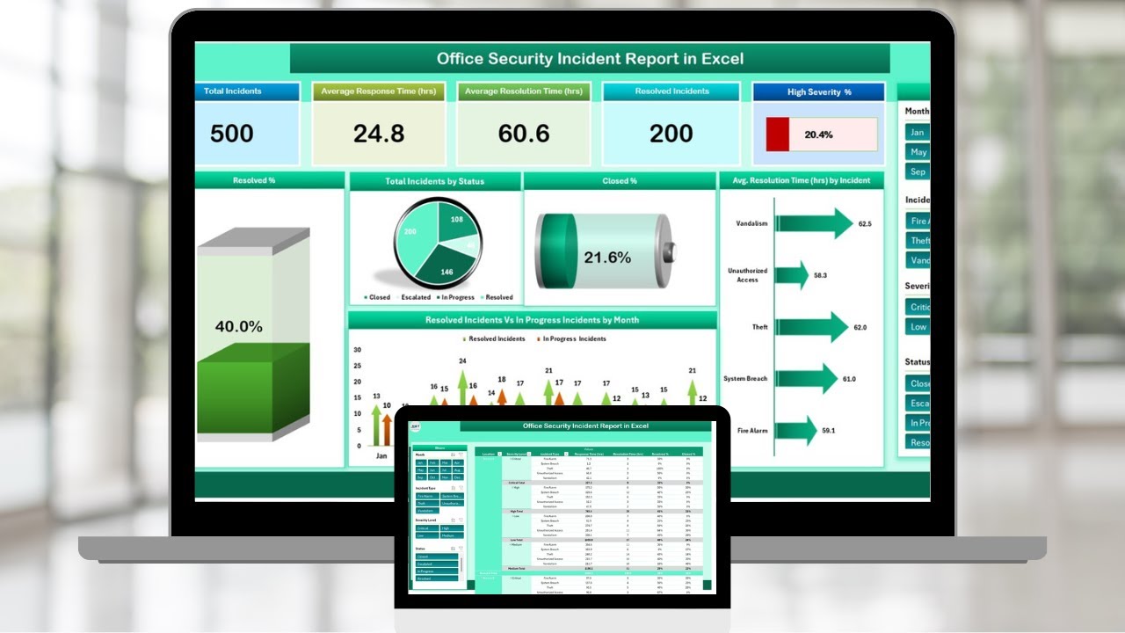Viewport: 1125px width, 633px height.
Task: Clear the Status slicer filter on tablet
Action: point(461,549)
